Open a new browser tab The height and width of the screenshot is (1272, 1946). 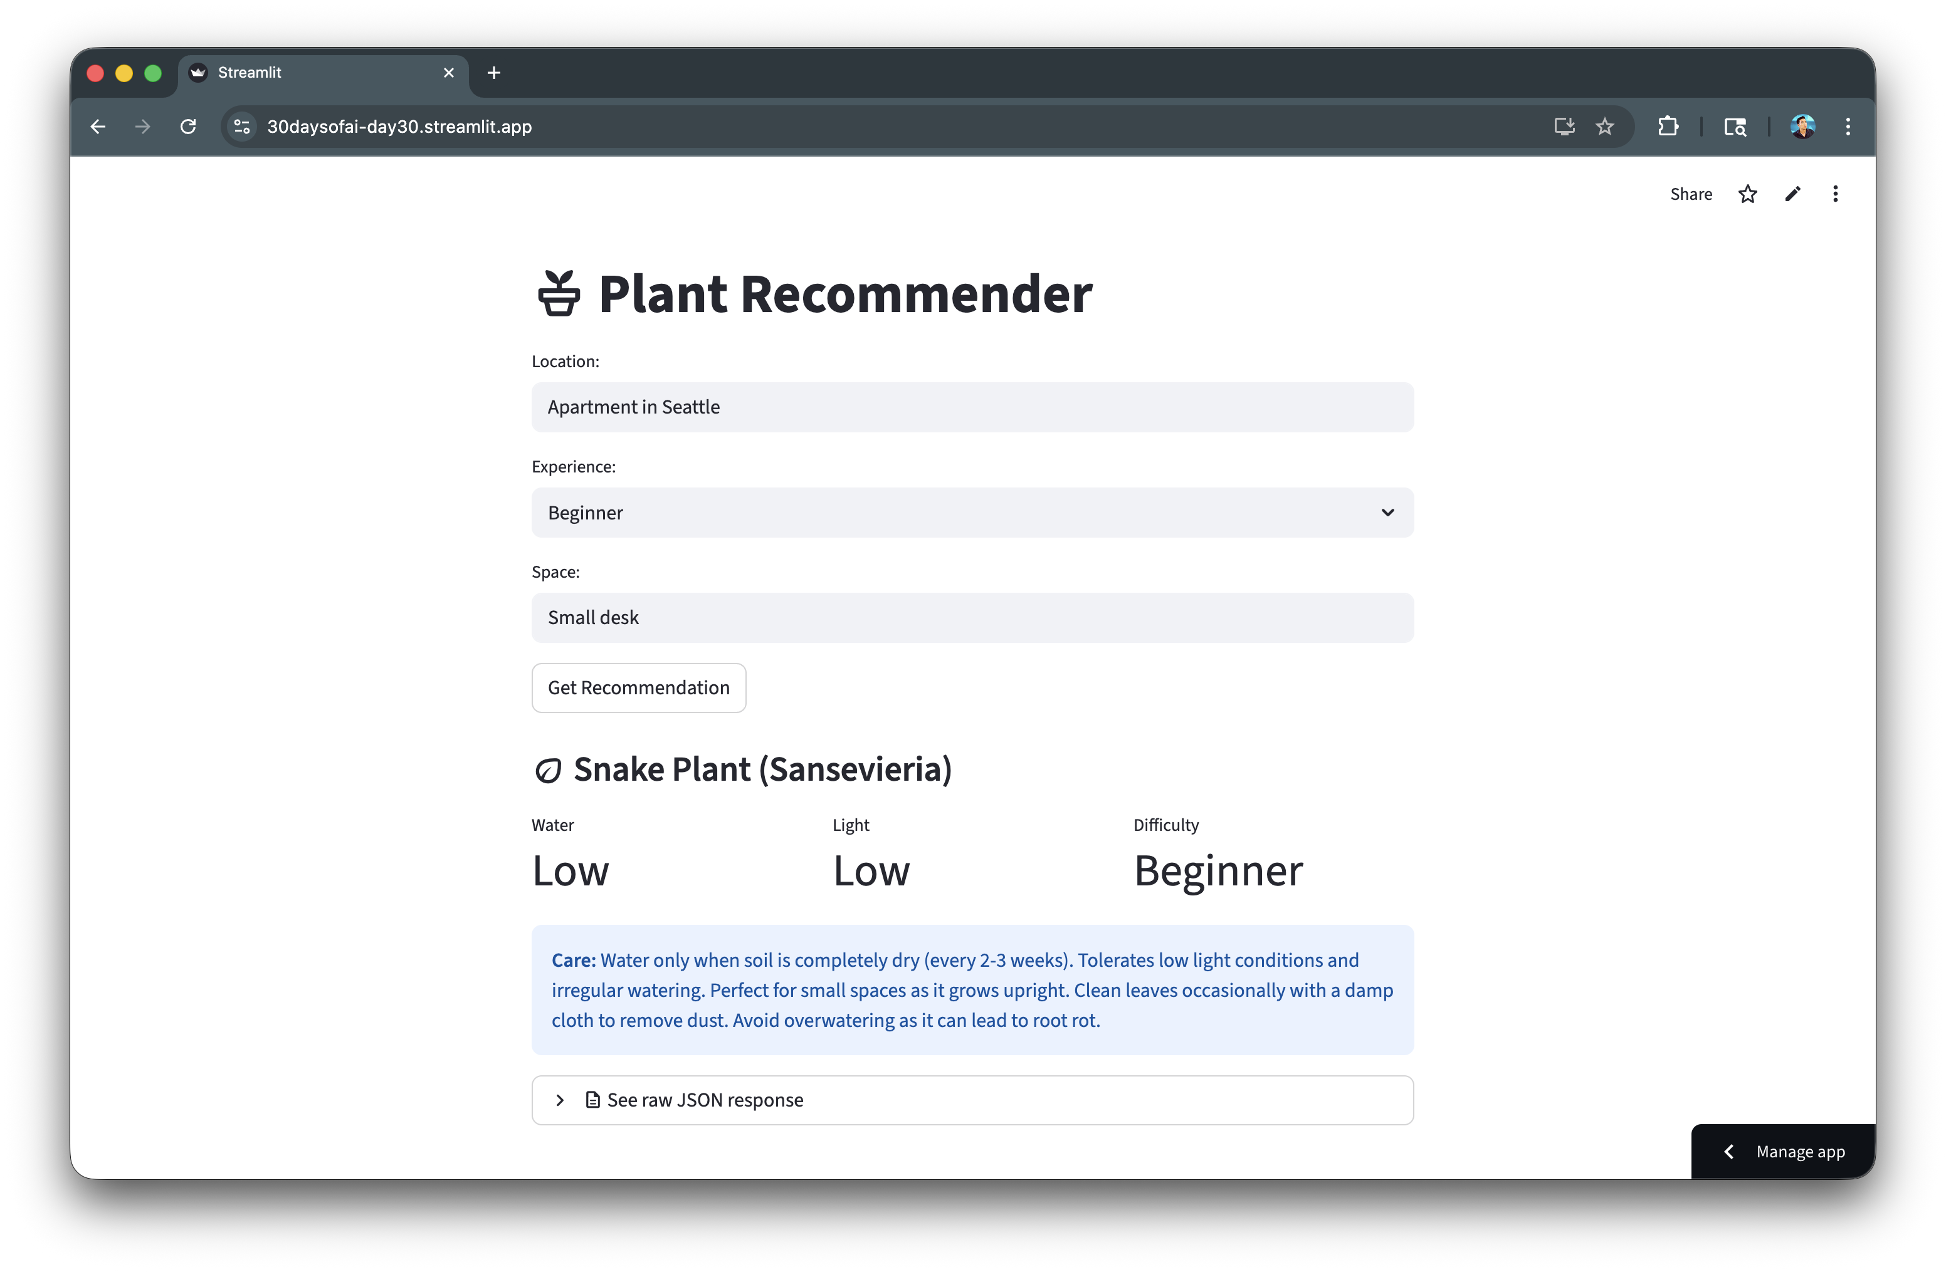[494, 73]
